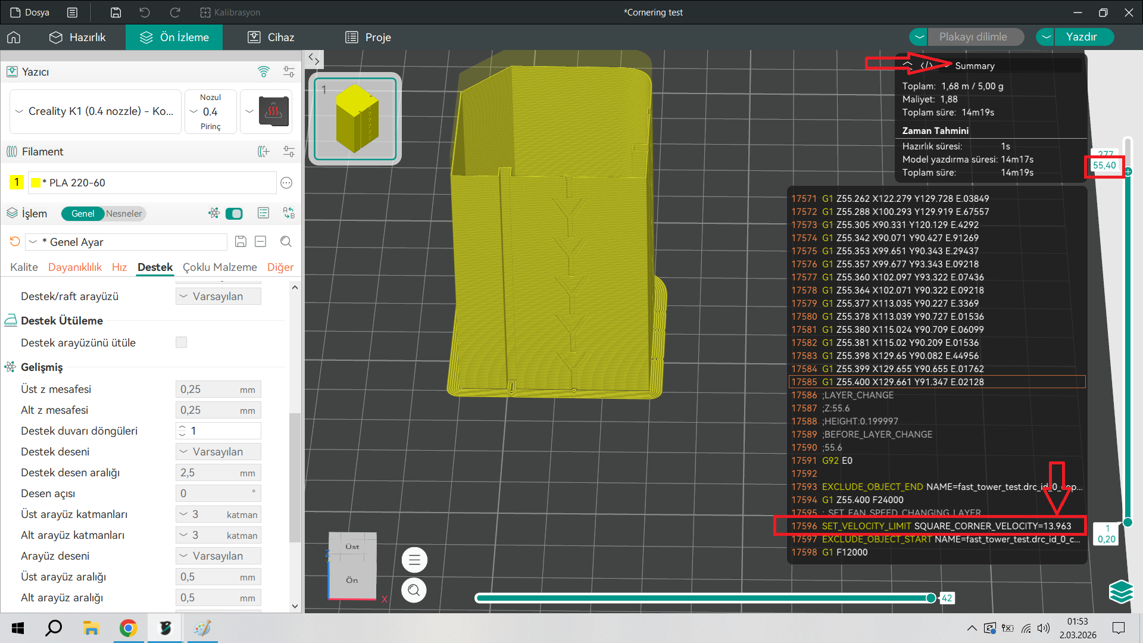This screenshot has width=1143, height=643.
Task: Click the horizontal move slider handle at 42
Action: [931, 598]
